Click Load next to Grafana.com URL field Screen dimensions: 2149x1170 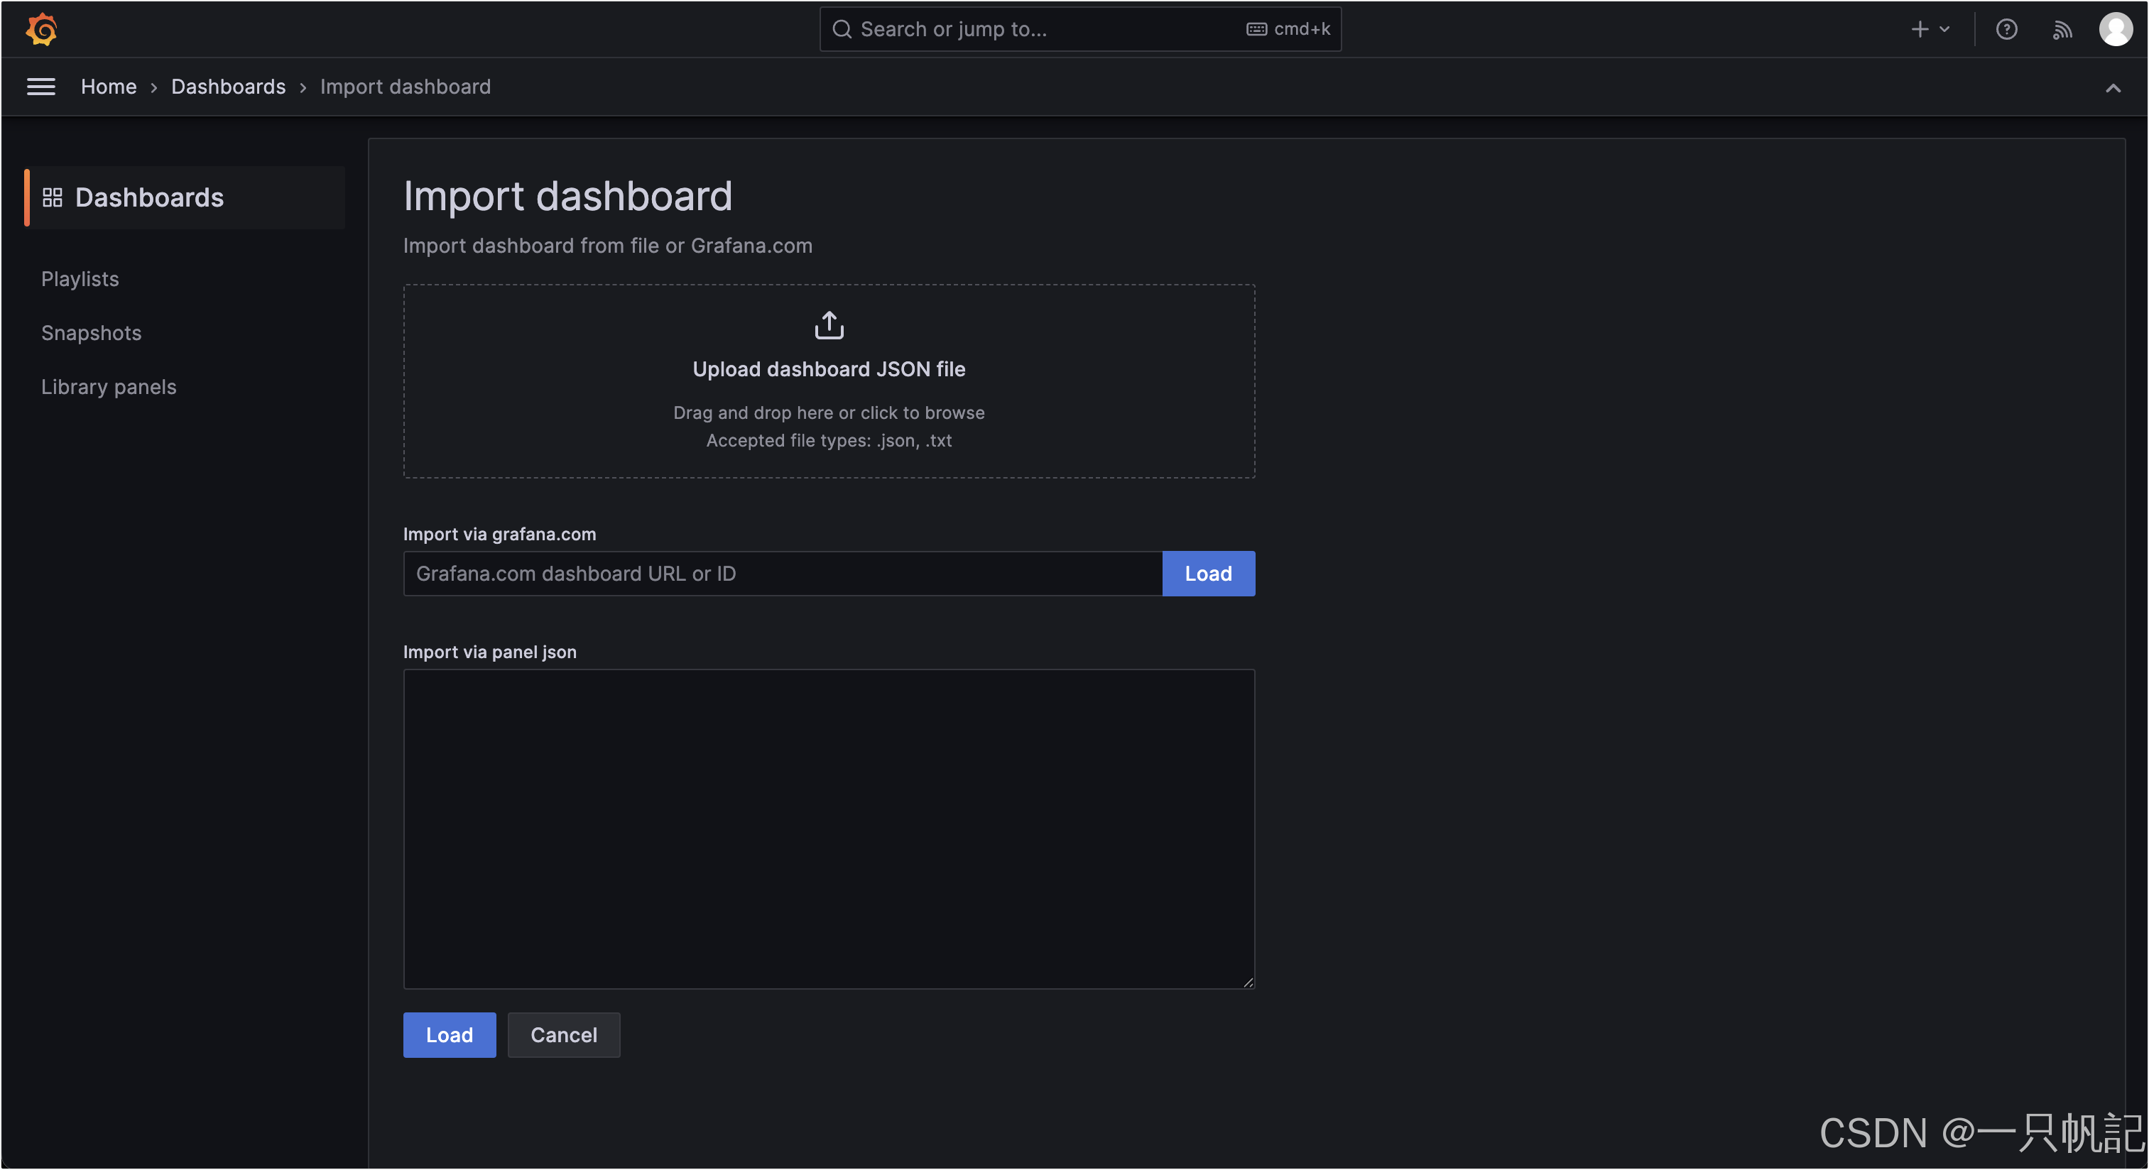click(x=1207, y=574)
